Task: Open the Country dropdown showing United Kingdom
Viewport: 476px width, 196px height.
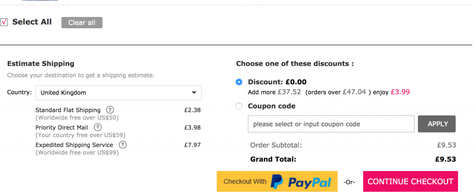Action: tap(119, 93)
